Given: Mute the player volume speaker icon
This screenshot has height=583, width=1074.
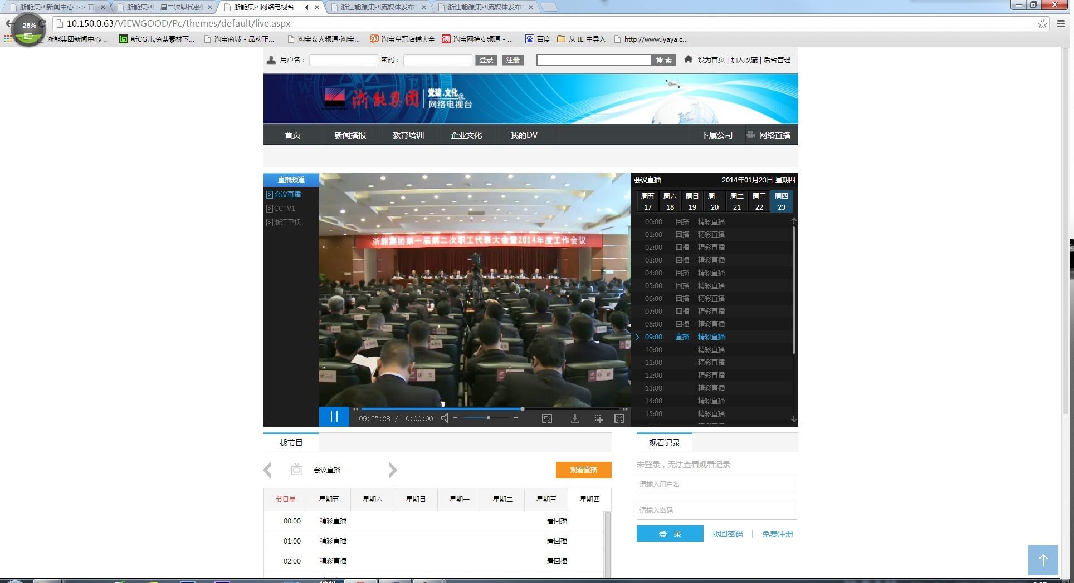Looking at the screenshot, I should coord(444,417).
